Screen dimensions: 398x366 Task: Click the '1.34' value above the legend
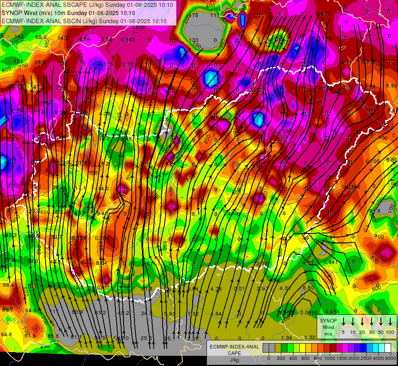286,338
